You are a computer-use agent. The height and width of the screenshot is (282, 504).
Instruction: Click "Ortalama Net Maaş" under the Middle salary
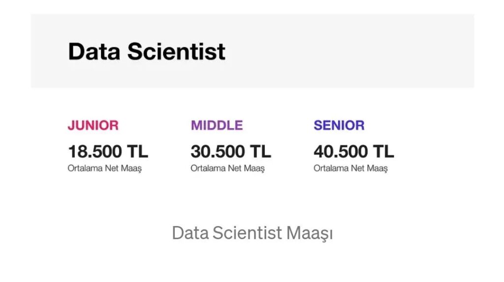pos(227,169)
